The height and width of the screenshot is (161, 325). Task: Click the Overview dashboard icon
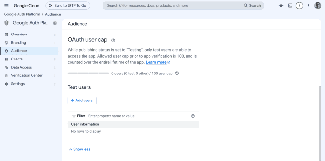pos(6,34)
